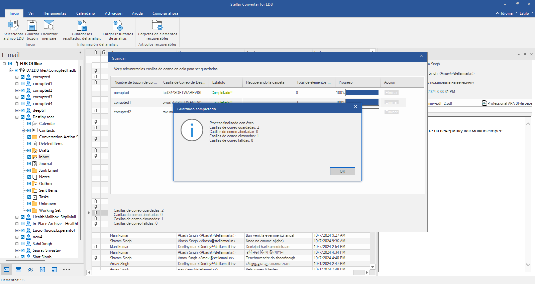This screenshot has width=535, height=284.
Task: Toggle checkbox for corrupted3 mailbox
Action: pyautogui.click(x=23, y=97)
